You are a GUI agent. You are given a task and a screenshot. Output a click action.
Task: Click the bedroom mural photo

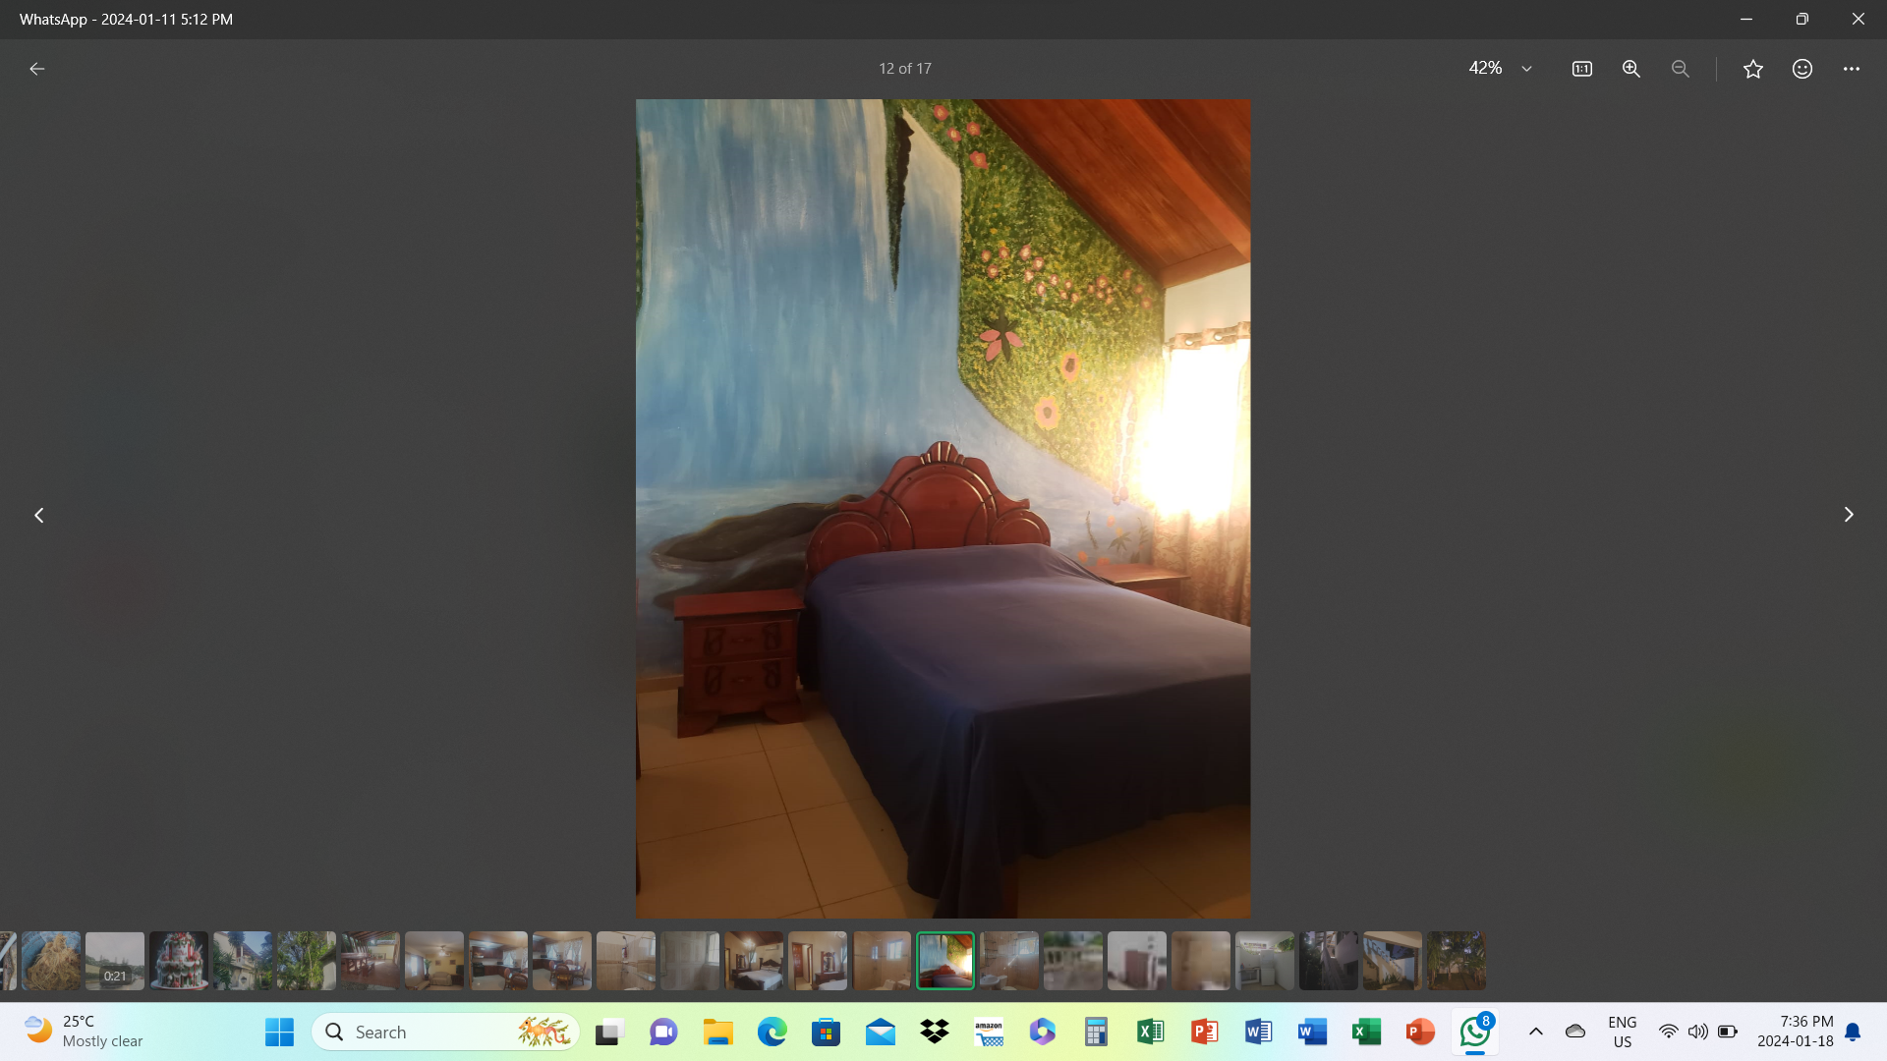point(943,509)
